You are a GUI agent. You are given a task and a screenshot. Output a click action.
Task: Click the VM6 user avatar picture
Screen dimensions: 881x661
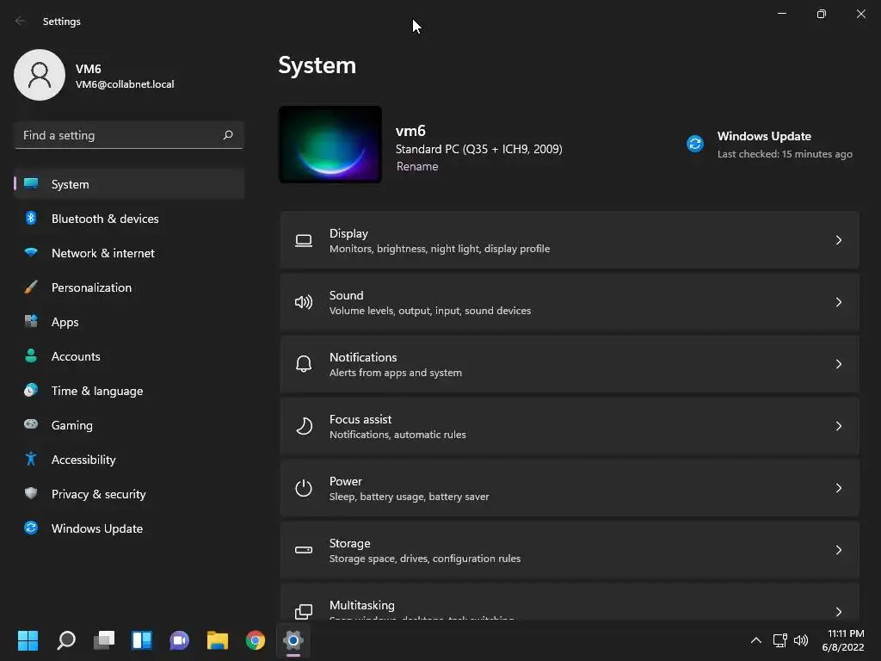point(40,75)
